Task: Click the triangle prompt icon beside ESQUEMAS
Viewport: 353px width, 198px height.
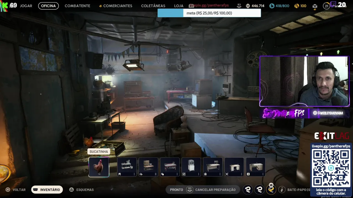Action: 71,190
